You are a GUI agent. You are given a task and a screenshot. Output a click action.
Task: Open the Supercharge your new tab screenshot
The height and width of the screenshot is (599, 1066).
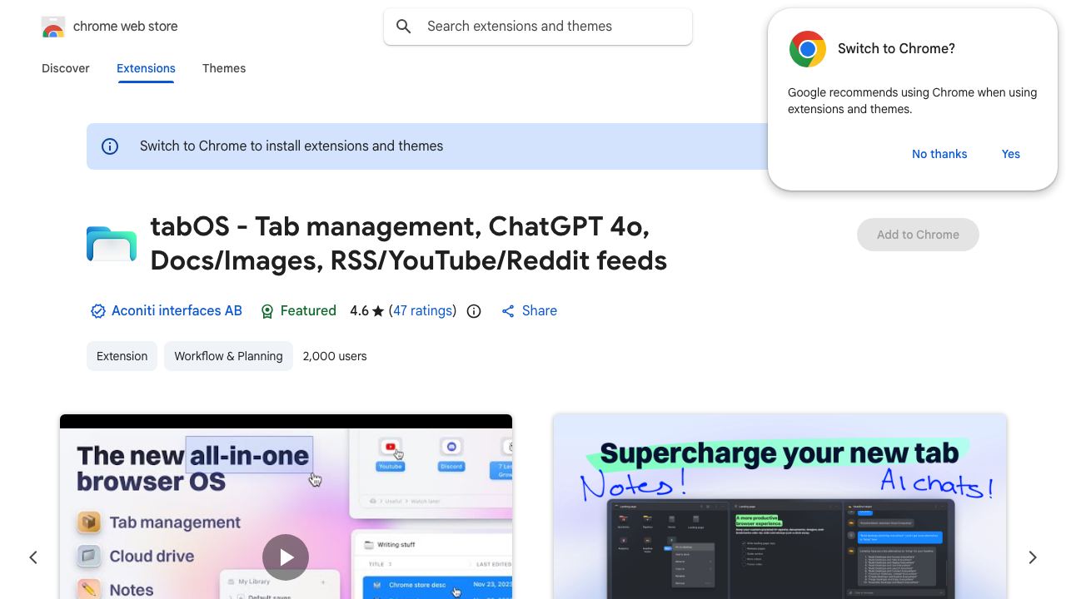coord(780,507)
